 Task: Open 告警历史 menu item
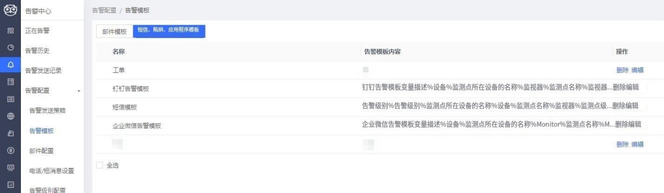click(38, 50)
